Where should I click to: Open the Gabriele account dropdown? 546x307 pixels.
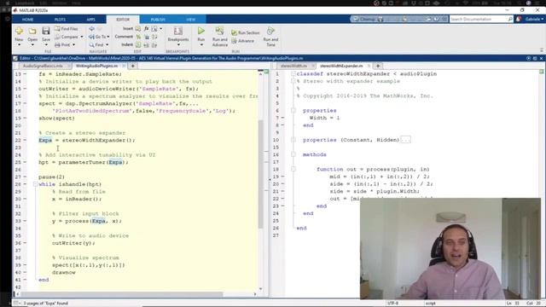(534, 19)
